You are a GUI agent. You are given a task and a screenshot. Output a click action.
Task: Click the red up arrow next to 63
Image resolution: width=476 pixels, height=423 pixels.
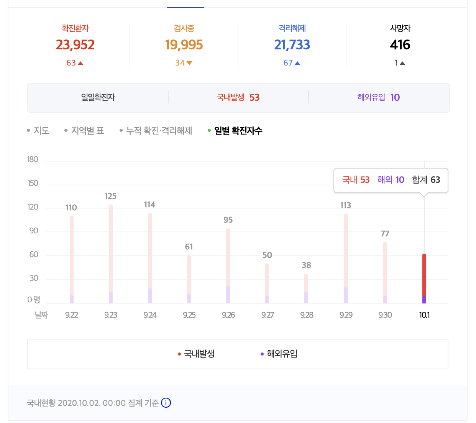click(x=80, y=63)
